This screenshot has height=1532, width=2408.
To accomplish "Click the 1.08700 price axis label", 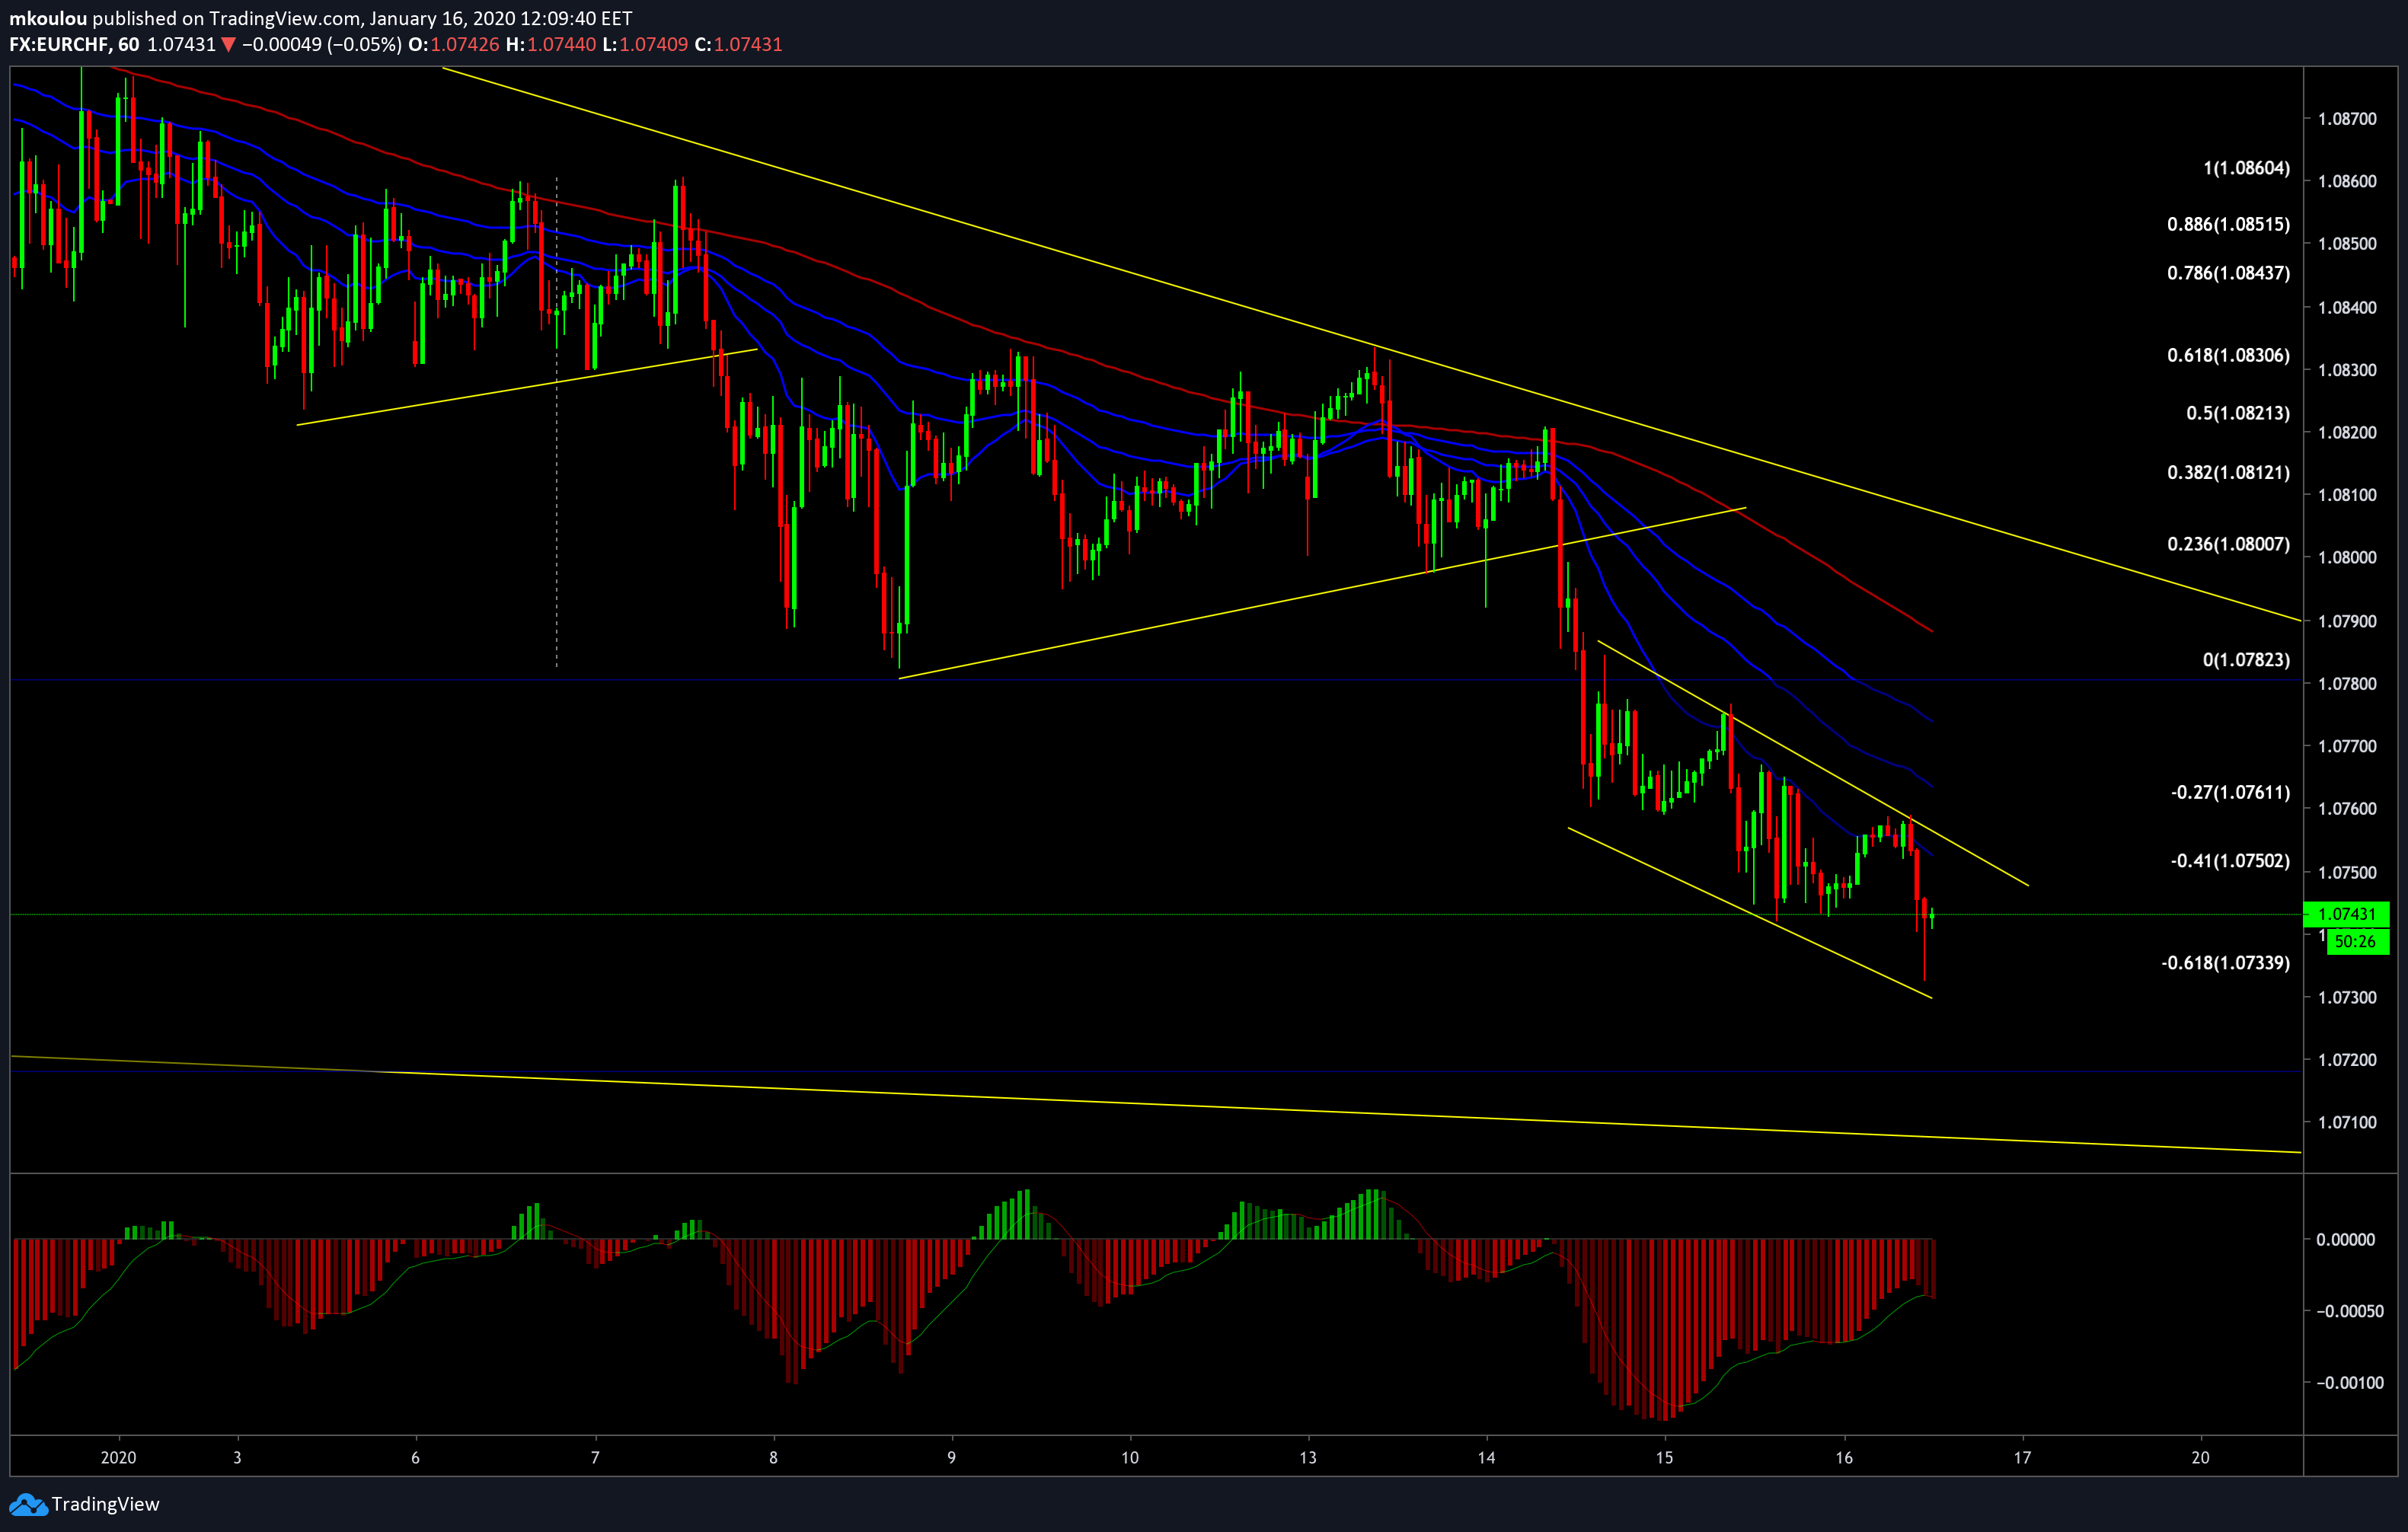I will (x=2347, y=119).
